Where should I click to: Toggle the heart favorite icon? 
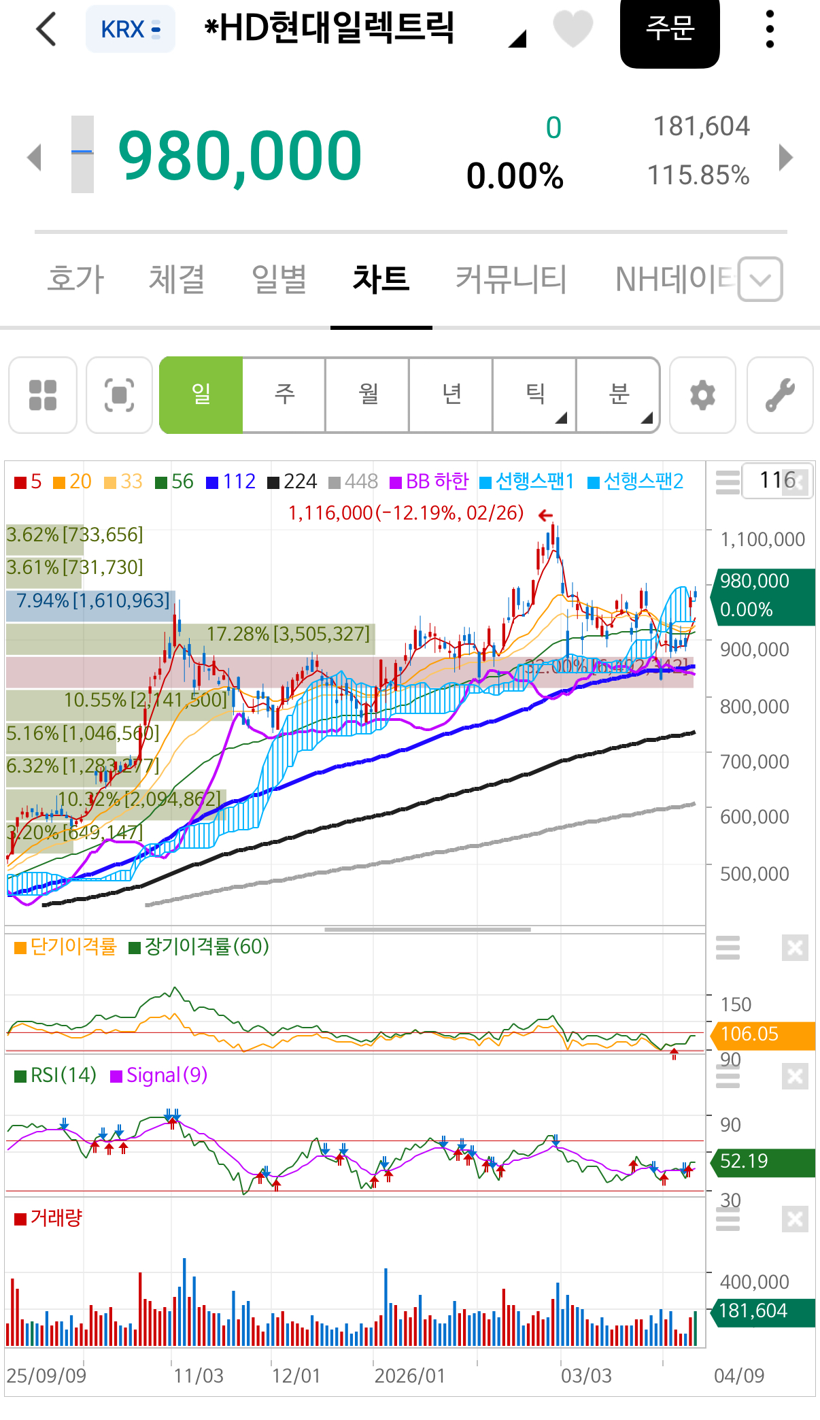pos(573,29)
